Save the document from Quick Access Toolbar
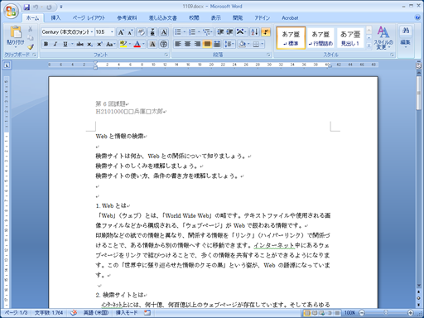This screenshot has height=318, width=424. [x=26, y=7]
